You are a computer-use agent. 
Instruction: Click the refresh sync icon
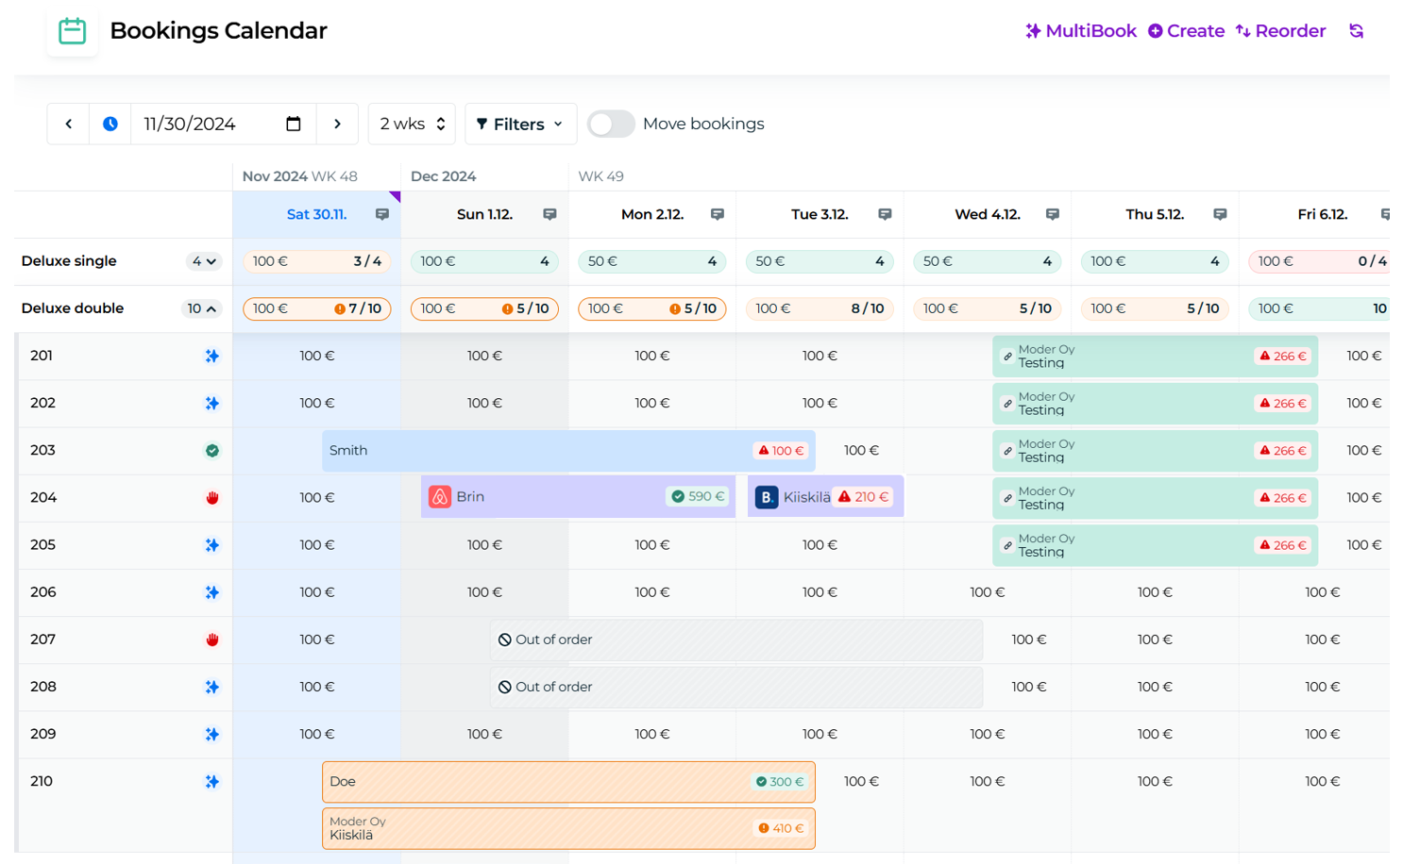click(1357, 31)
